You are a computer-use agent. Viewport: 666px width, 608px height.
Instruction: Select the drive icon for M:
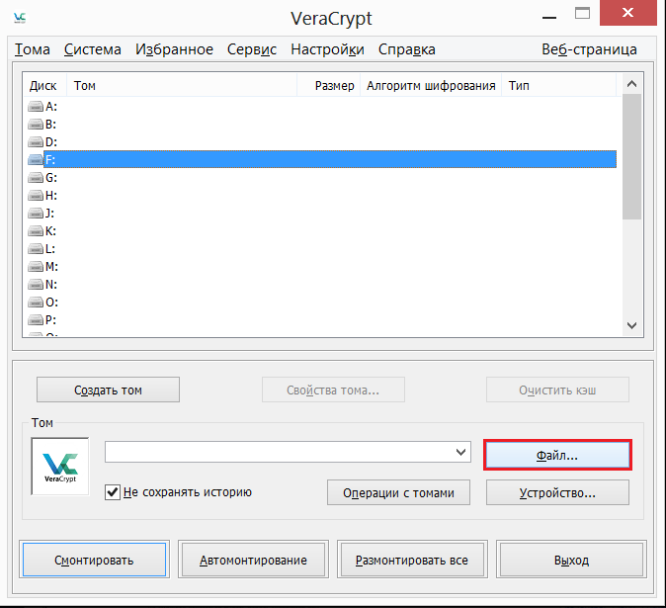coord(36,266)
